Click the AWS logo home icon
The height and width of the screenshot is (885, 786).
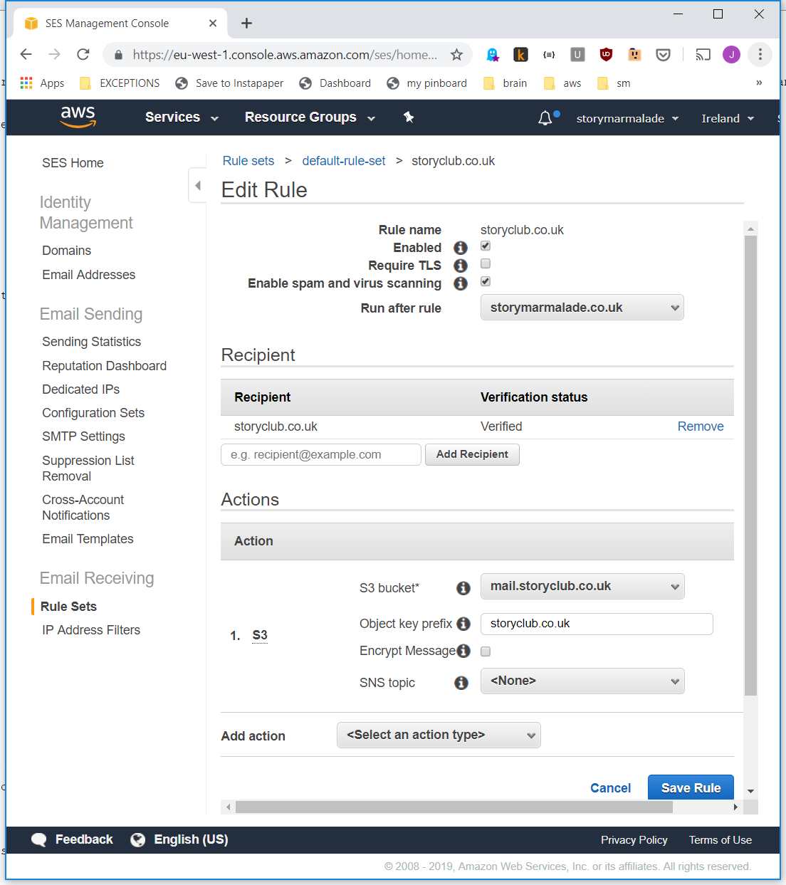coord(78,117)
